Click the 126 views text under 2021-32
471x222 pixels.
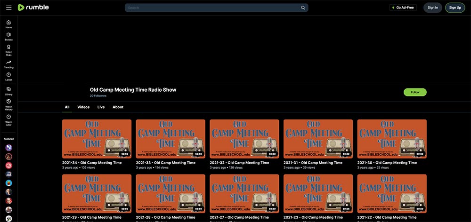(x=235, y=168)
